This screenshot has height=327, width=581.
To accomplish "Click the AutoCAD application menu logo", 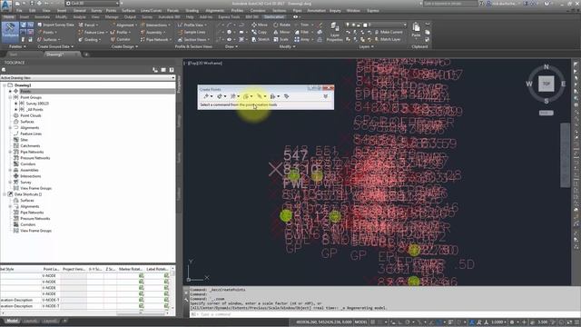I will [6, 5].
